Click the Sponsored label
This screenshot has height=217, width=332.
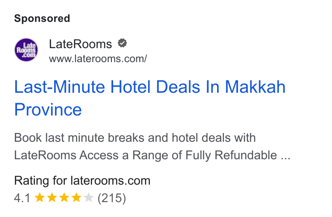(42, 18)
